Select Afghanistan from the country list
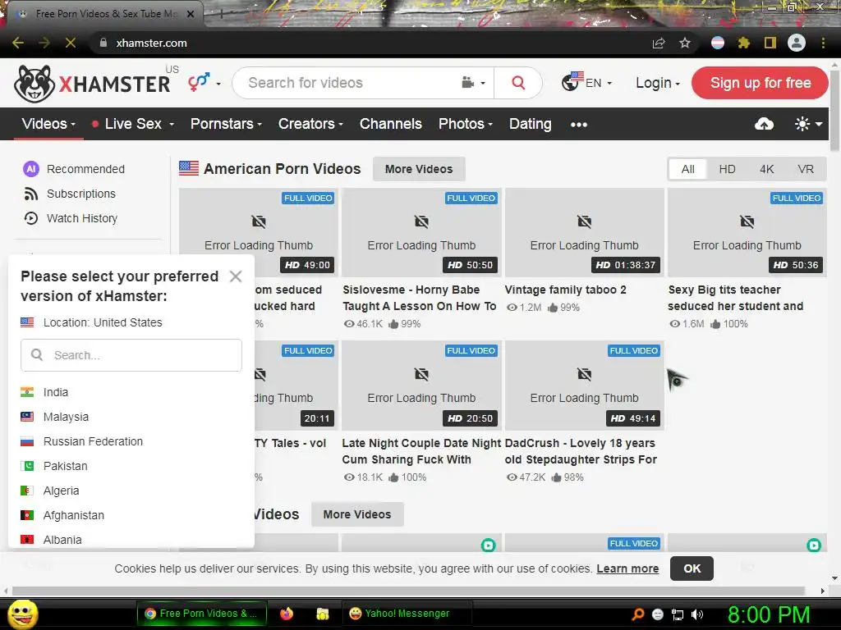The width and height of the screenshot is (841, 630). (x=62, y=515)
